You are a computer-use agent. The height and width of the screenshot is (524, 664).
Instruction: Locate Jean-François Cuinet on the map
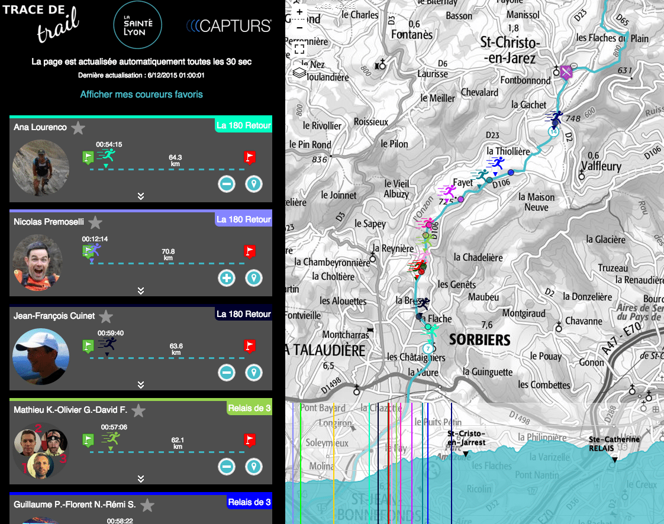coord(254,373)
